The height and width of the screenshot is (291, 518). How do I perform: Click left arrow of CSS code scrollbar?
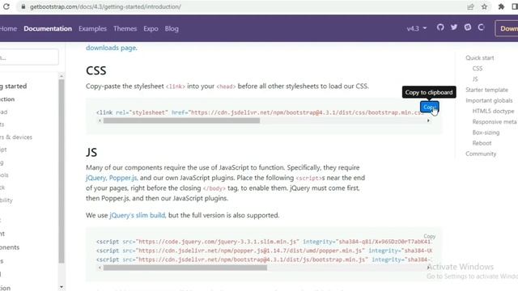click(x=100, y=120)
